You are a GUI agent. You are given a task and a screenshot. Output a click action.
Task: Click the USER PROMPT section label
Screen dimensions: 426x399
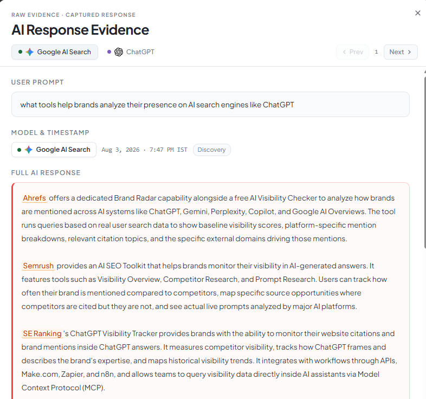click(37, 82)
